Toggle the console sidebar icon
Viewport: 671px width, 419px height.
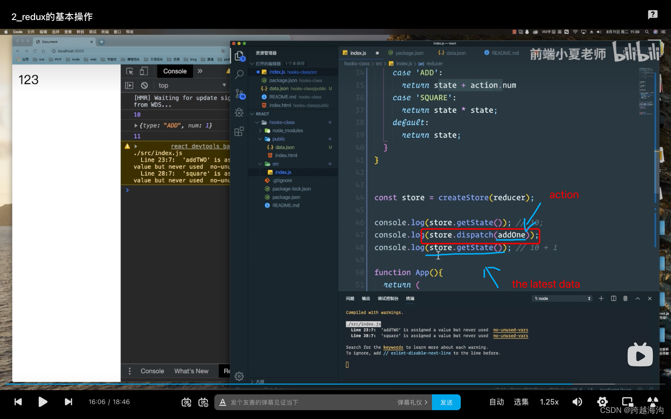click(x=129, y=85)
